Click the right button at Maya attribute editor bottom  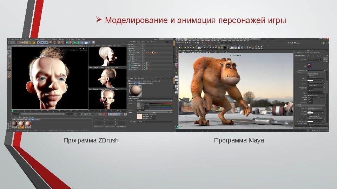323,128
